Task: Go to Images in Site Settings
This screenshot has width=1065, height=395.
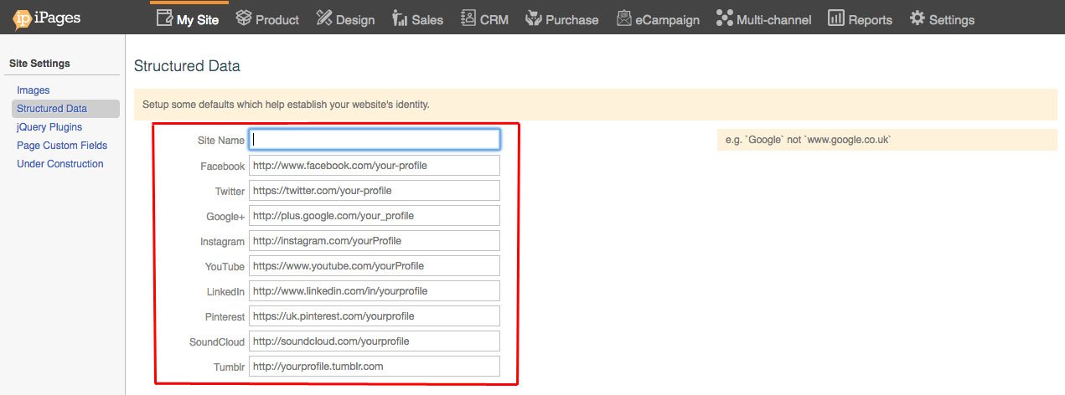Action: point(34,90)
